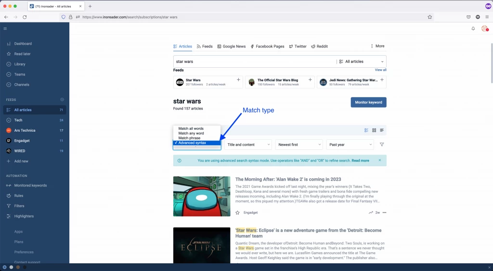Select Advanced syntax option
This screenshot has width=493, height=271.
pyautogui.click(x=197, y=143)
